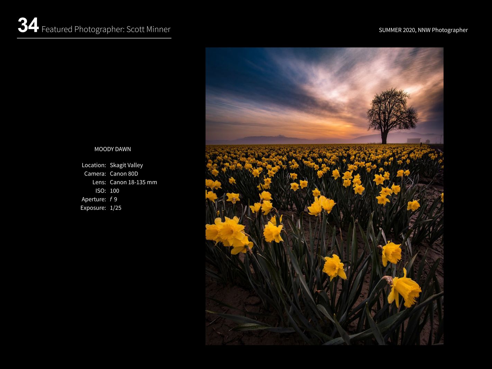Click the Lens: label
The image size is (492, 369).
(x=99, y=182)
